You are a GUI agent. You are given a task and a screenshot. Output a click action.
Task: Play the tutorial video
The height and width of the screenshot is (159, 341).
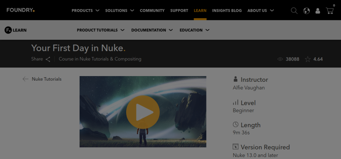click(143, 112)
